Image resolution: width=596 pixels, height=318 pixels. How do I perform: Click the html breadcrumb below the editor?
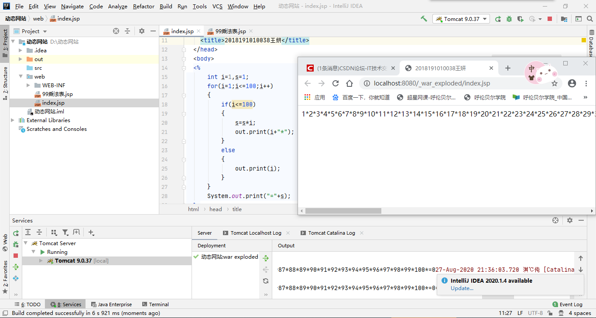(x=193, y=209)
